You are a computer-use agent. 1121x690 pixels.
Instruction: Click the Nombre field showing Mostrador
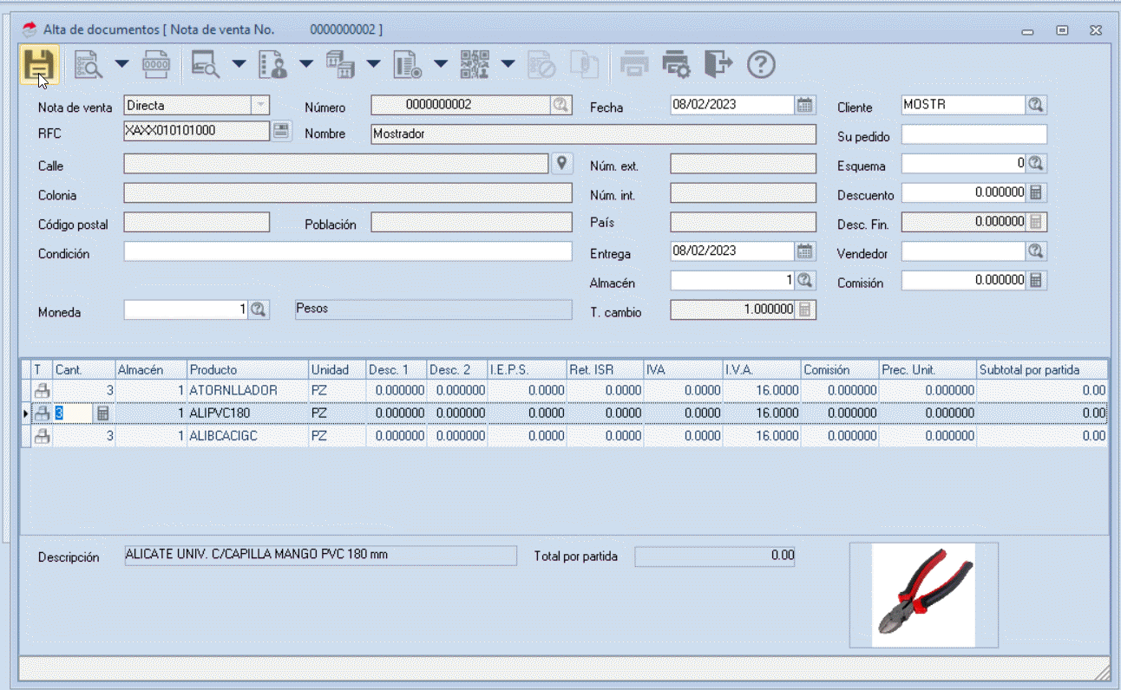593,134
